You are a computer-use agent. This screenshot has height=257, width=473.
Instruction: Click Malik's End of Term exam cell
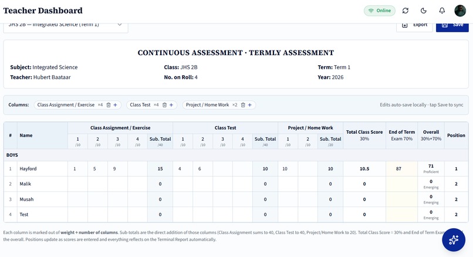401,184
